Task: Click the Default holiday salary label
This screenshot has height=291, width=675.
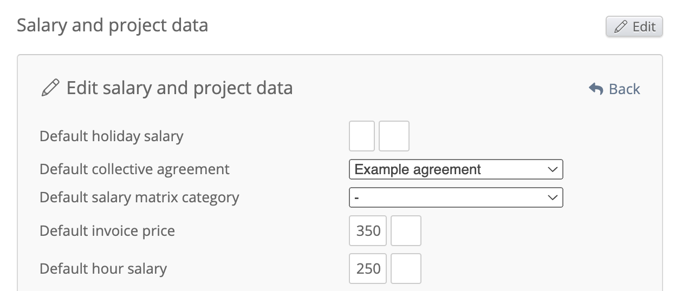Action: (111, 136)
